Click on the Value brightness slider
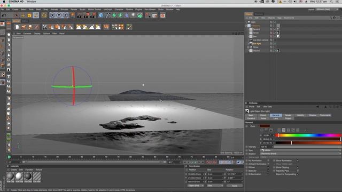The height and width of the screenshot is (192, 342). point(308,143)
